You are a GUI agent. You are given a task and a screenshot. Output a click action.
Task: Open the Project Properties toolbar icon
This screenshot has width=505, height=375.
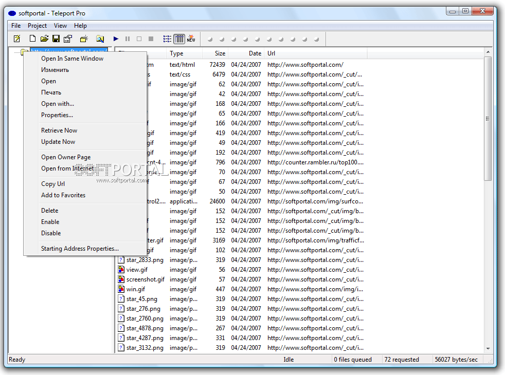tap(68, 39)
